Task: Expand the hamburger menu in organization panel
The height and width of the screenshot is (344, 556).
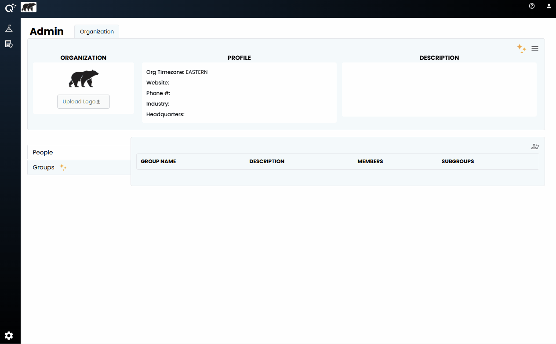Action: point(535,48)
